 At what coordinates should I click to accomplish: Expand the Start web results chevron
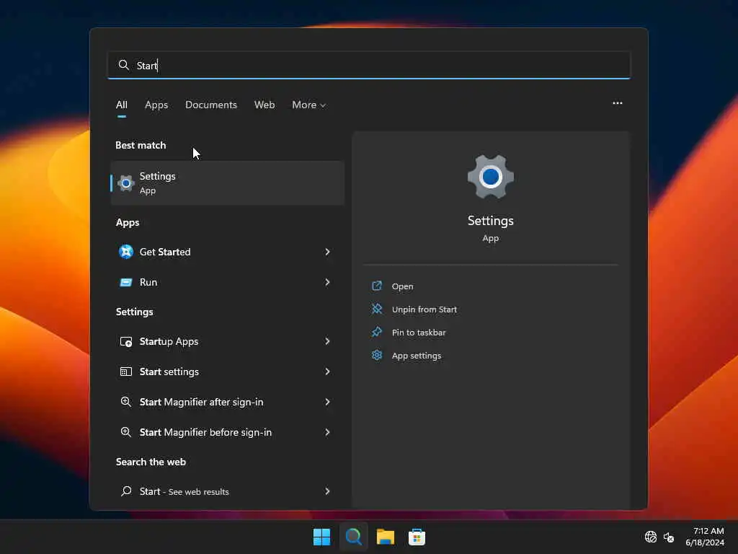[328, 491]
